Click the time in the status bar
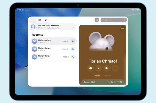The image size is (156, 103). 19,10
